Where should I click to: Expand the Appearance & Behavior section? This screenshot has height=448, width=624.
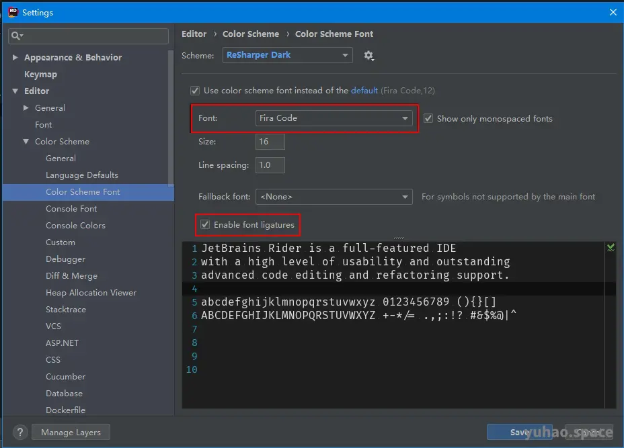pos(15,57)
